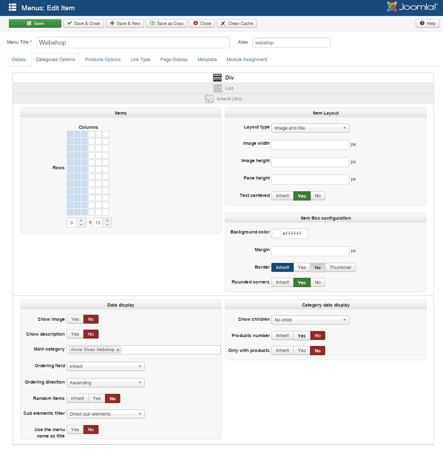Click the Menu Title input field

coord(133,43)
